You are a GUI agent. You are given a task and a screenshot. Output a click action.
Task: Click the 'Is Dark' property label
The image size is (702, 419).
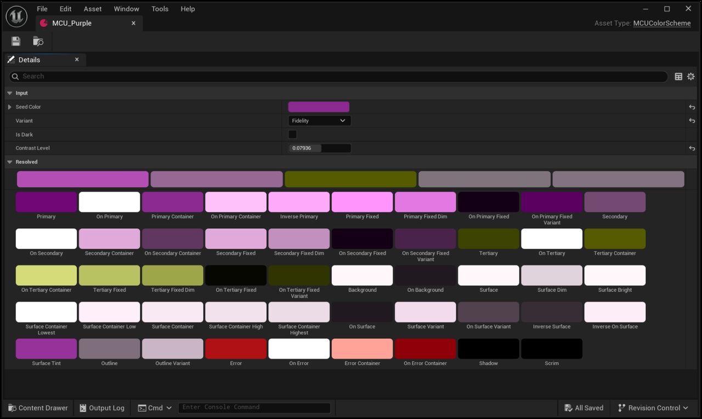tap(24, 134)
